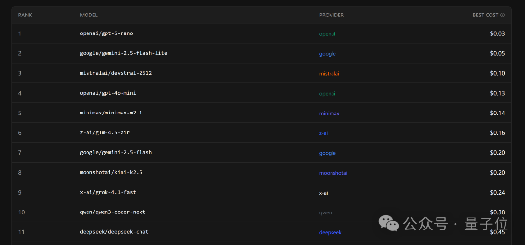Open google/gemini-2.5-flash-lite model entry
This screenshot has width=525, height=245.
click(123, 53)
